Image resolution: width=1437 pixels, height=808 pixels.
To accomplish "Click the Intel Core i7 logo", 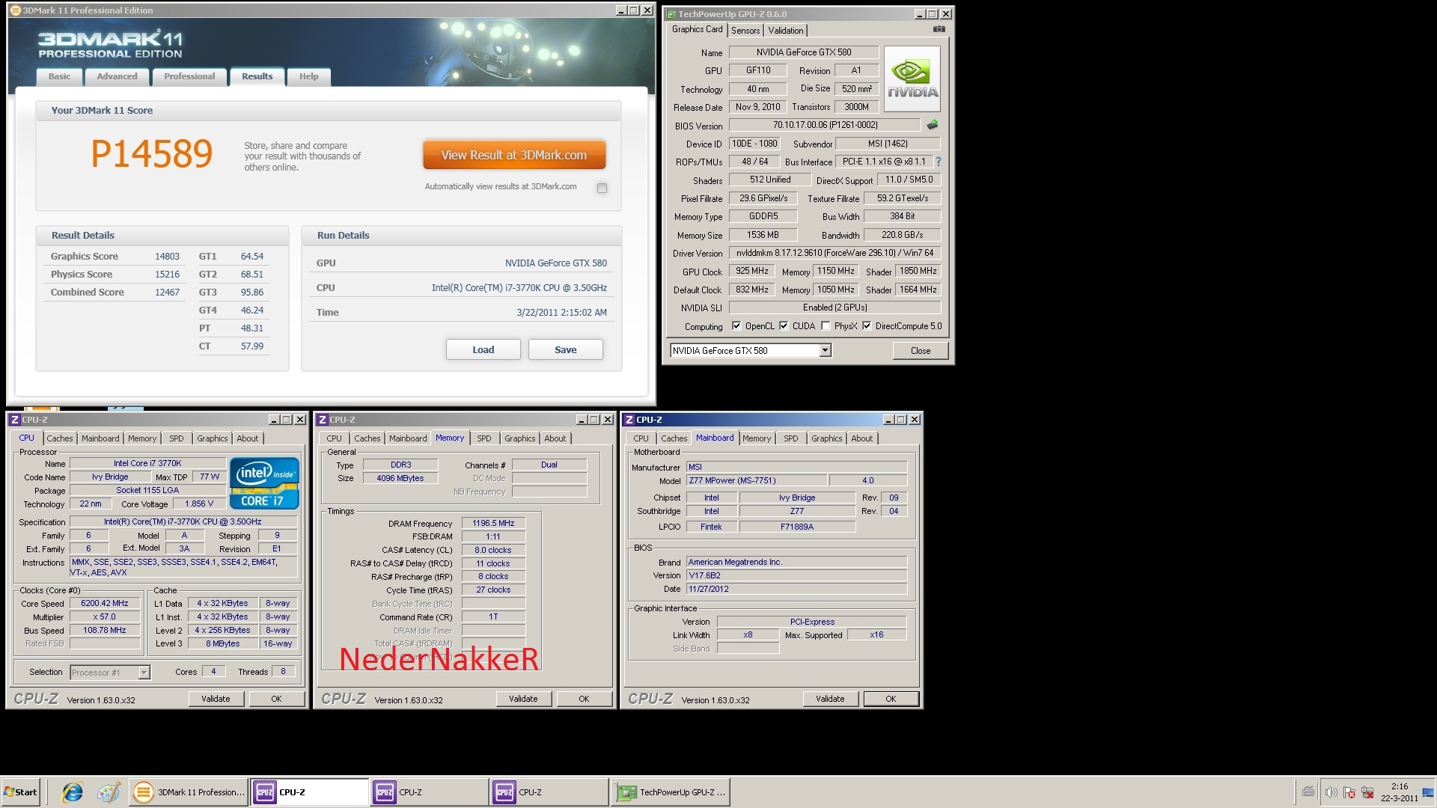I will click(x=263, y=483).
